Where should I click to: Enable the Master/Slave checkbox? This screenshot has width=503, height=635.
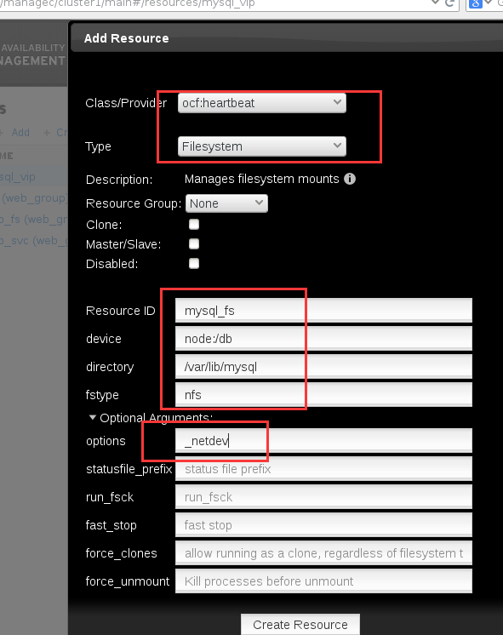pos(194,243)
